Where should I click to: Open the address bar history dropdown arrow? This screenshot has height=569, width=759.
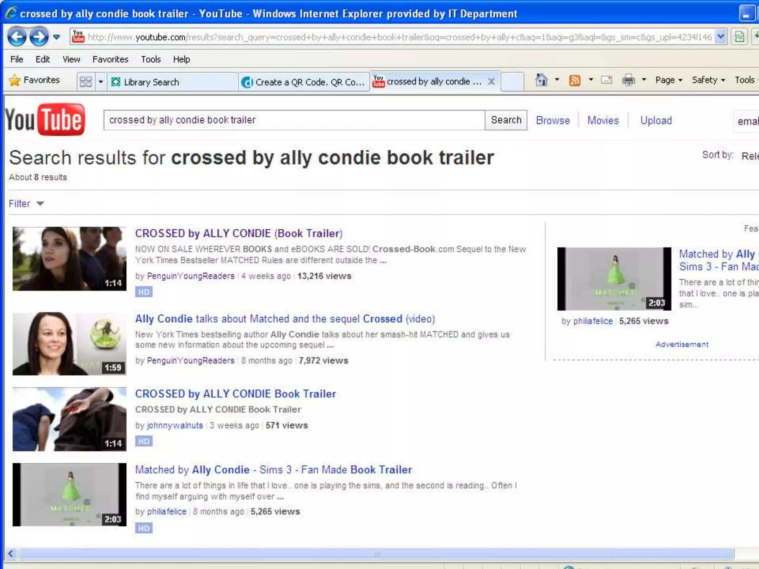point(720,37)
